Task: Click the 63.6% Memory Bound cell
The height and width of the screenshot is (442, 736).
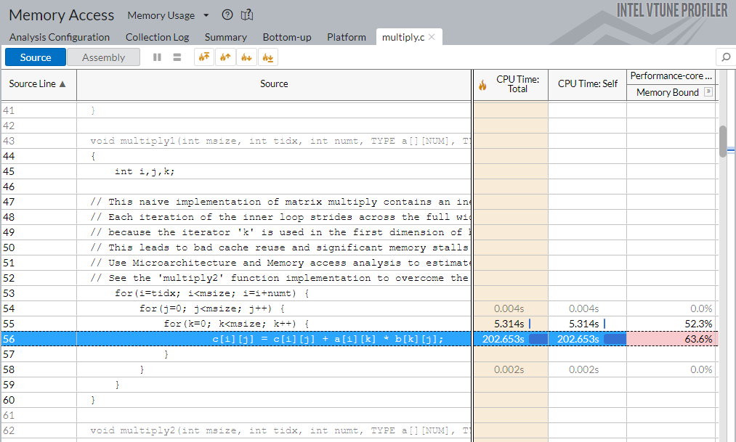Action: (672, 339)
